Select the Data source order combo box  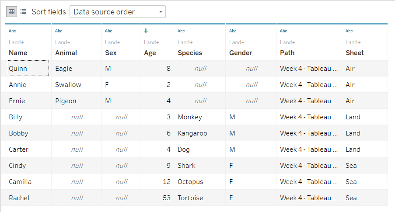(113, 12)
